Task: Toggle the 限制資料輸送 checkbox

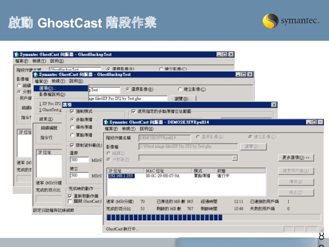Action: tap(72, 145)
